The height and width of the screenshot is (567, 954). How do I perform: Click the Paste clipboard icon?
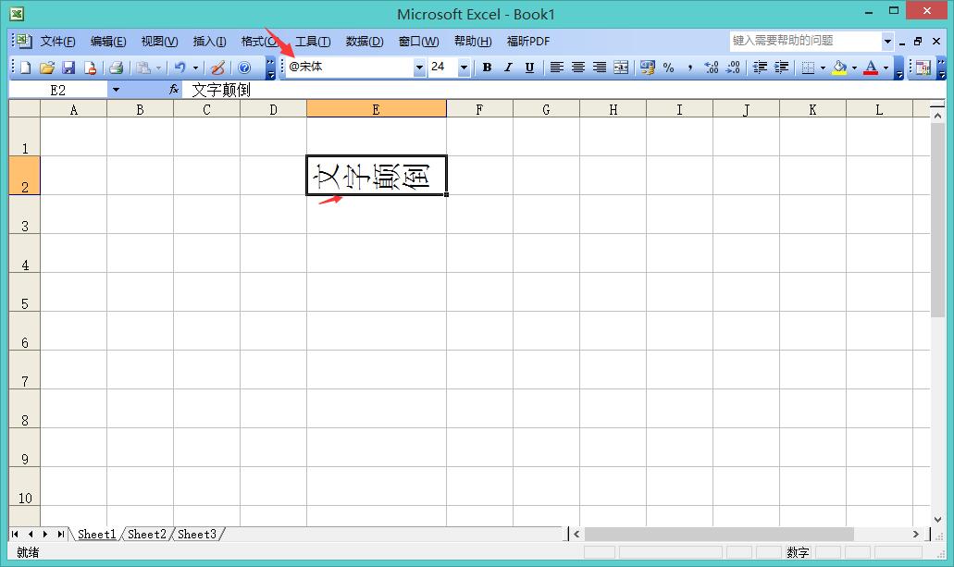tap(143, 68)
